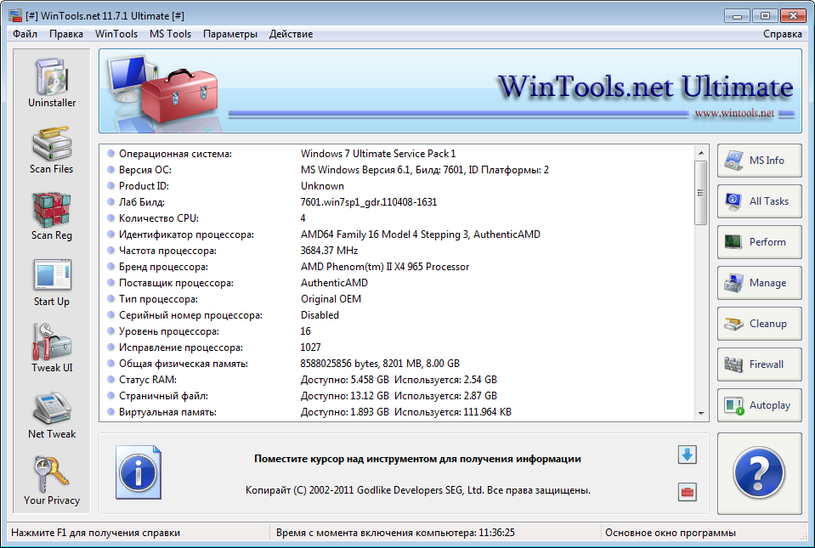Screen dimensions: 815x548
Task: Select the Тип процессора row
Action: tap(398, 299)
